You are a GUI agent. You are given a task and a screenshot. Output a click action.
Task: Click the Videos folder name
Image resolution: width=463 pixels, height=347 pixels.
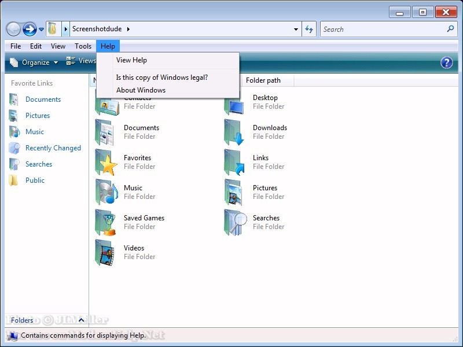[134, 248]
